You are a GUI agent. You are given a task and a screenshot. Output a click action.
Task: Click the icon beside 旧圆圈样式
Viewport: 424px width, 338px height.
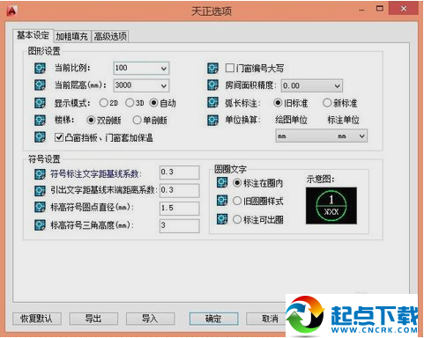tap(222, 201)
